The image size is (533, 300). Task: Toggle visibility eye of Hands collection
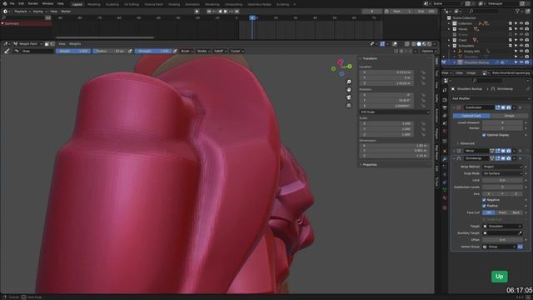521,29
